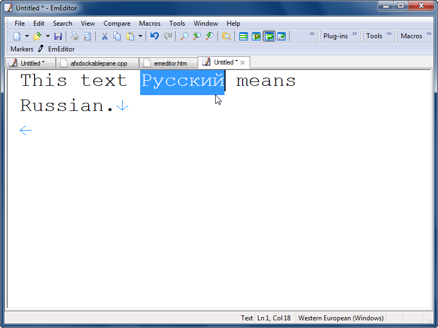Undo the last edit
The width and height of the screenshot is (438, 328).
coord(154,36)
